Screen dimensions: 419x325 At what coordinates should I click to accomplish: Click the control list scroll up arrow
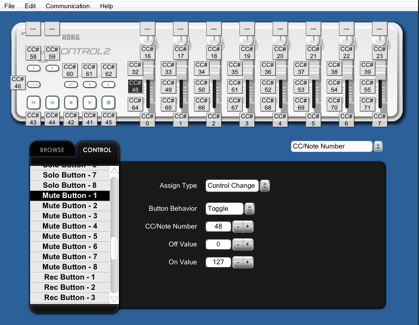(x=114, y=170)
